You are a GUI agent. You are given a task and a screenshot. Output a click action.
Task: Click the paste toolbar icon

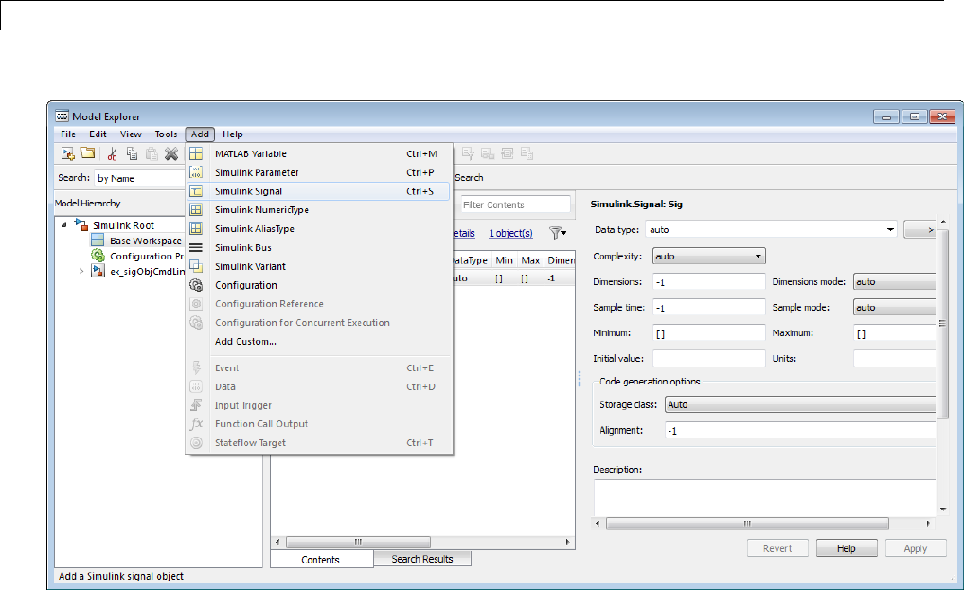(152, 153)
